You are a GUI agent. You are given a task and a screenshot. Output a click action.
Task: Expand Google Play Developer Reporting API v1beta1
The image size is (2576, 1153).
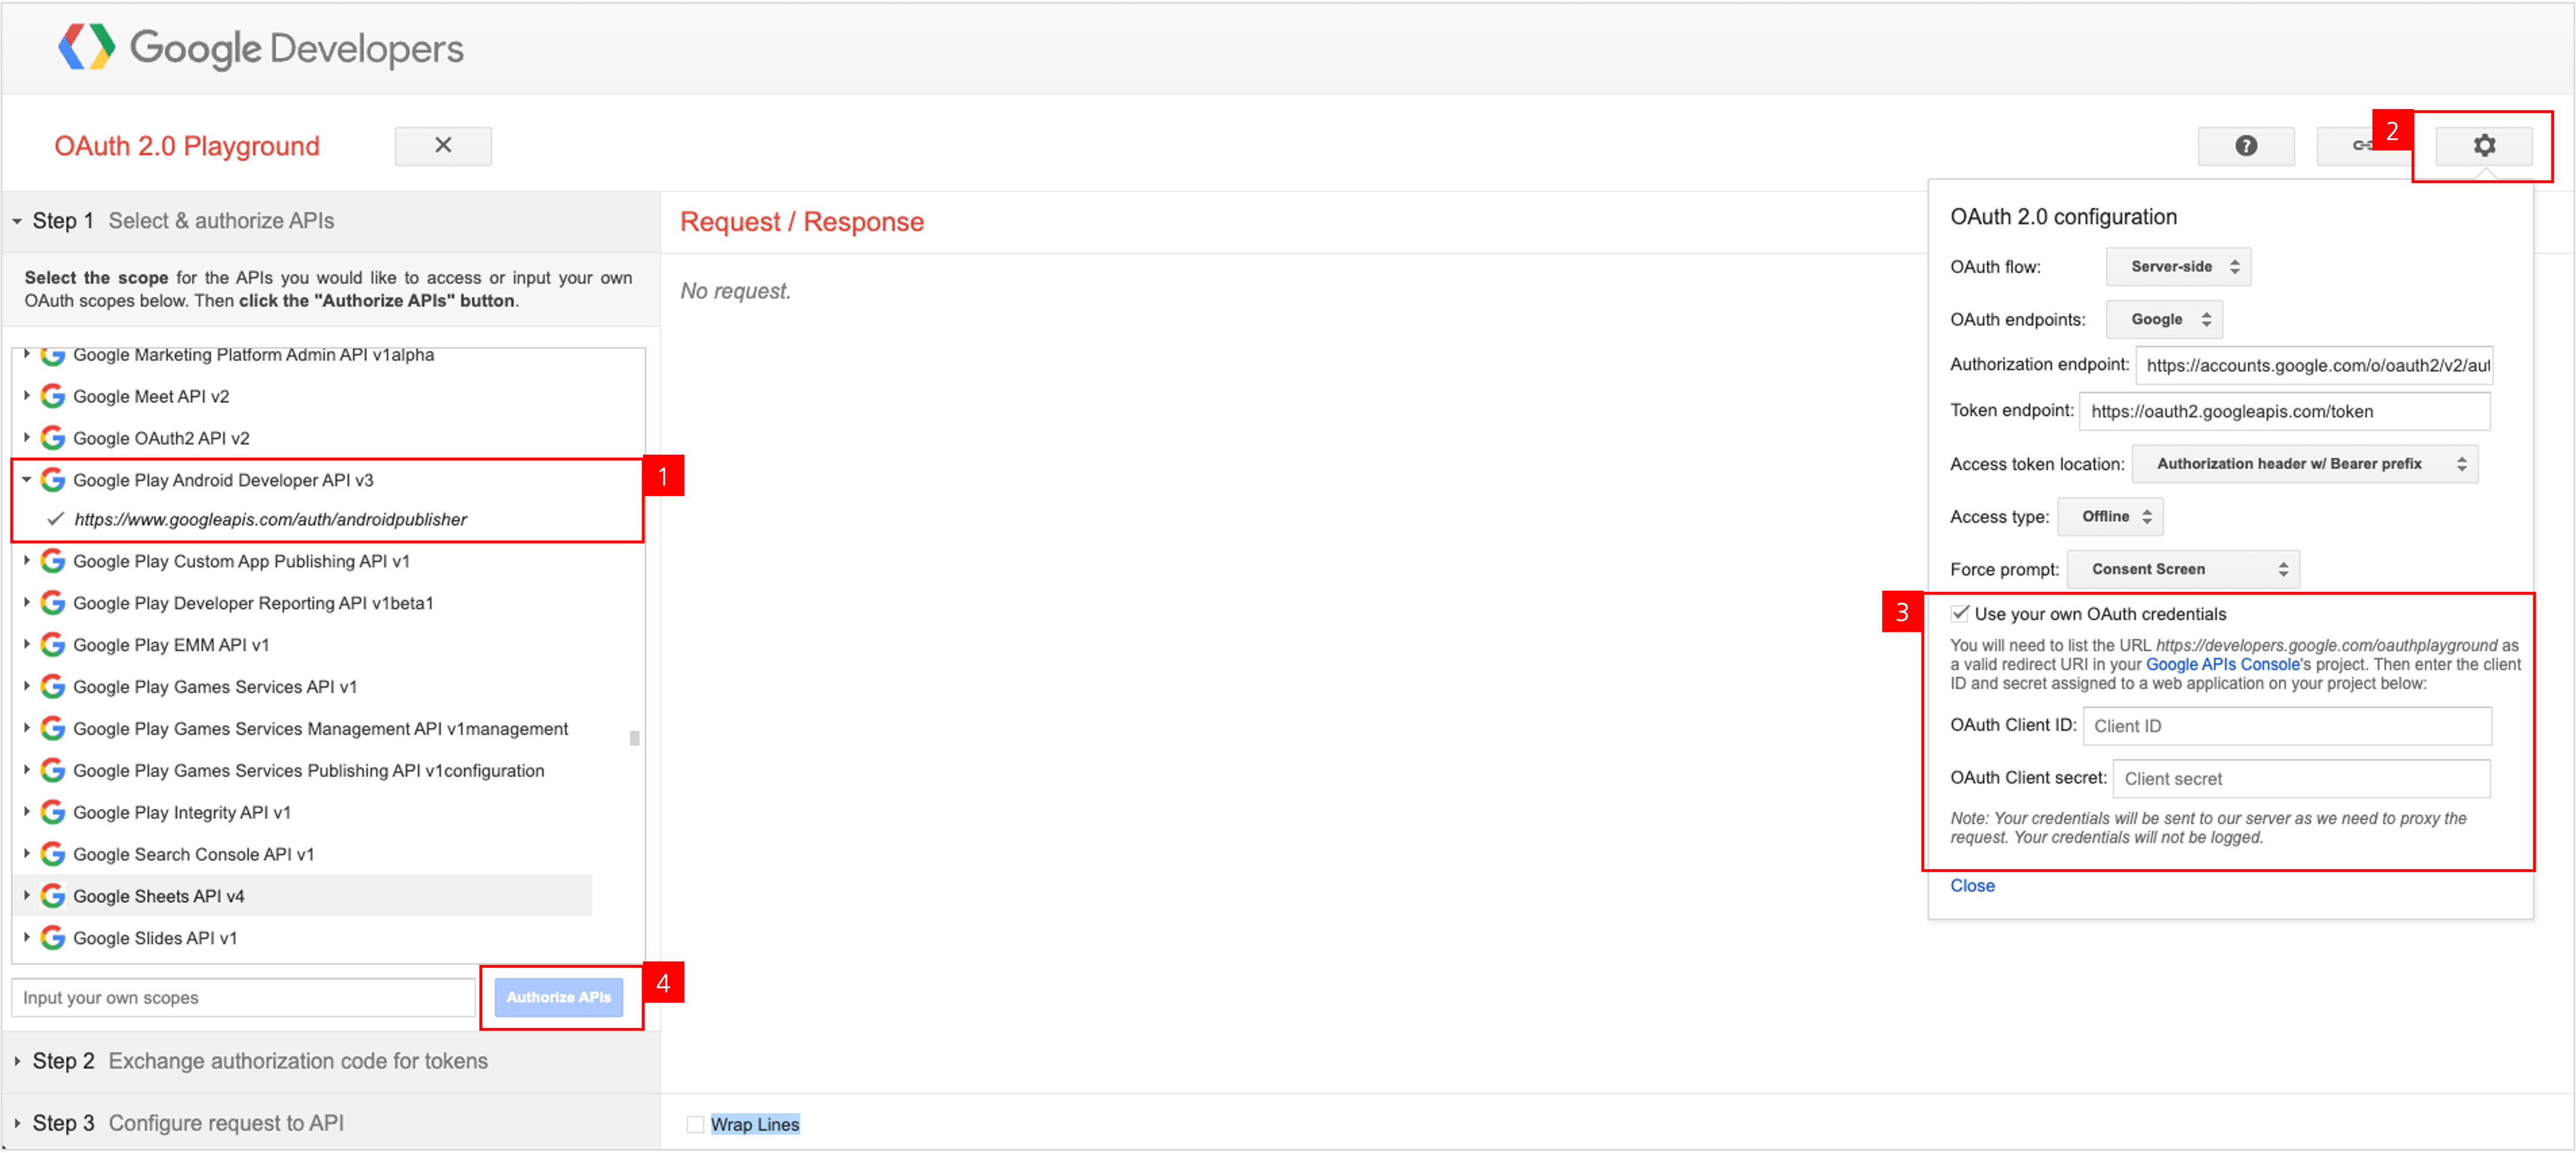click(x=27, y=604)
